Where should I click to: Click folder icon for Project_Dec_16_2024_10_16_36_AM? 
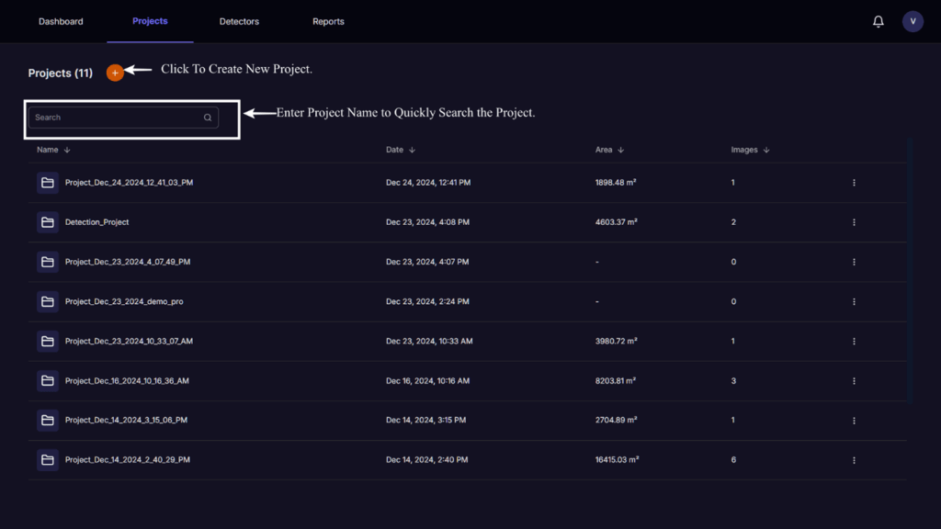click(x=48, y=381)
